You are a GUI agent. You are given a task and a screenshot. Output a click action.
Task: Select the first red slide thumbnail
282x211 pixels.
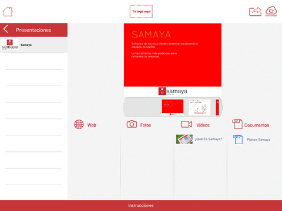click(x=173, y=107)
